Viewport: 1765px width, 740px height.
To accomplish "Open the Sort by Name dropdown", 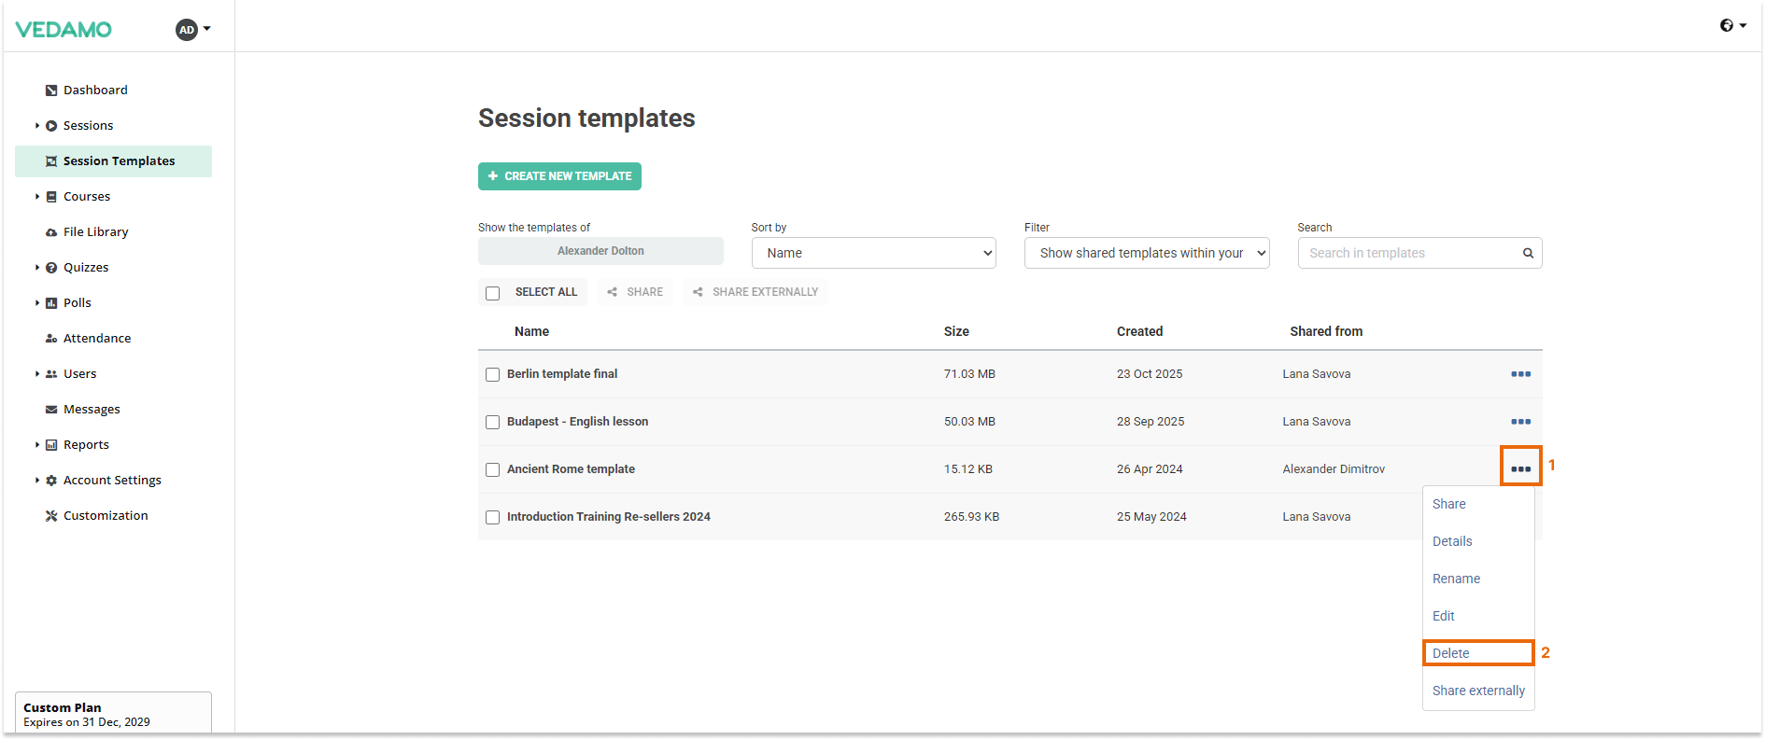I will pyautogui.click(x=874, y=253).
